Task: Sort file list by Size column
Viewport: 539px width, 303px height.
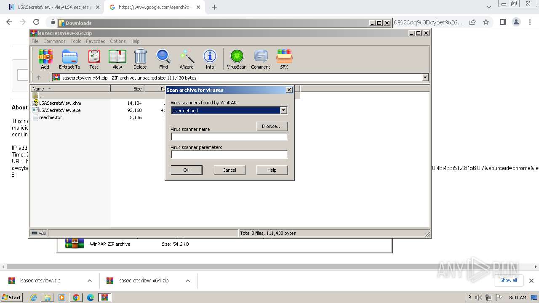Action: coord(128,88)
